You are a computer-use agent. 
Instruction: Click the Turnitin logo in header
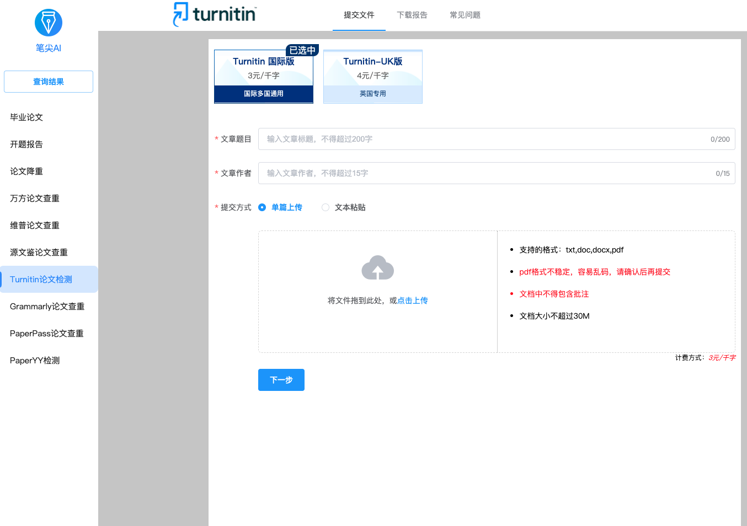215,14
